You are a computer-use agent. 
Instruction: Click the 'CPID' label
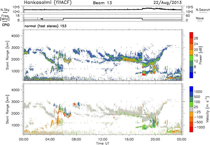point(6,25)
